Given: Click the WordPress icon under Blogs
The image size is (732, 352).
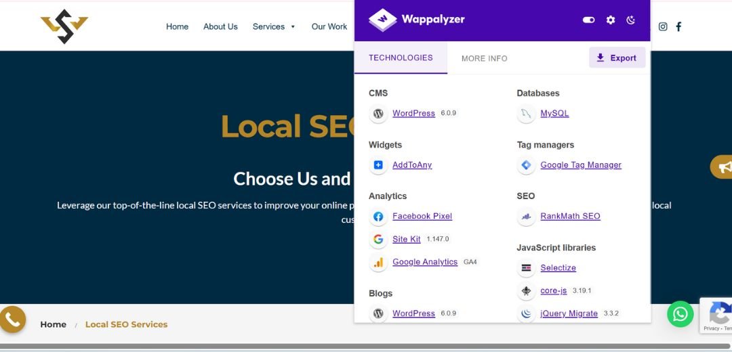Looking at the screenshot, I should pos(379,313).
